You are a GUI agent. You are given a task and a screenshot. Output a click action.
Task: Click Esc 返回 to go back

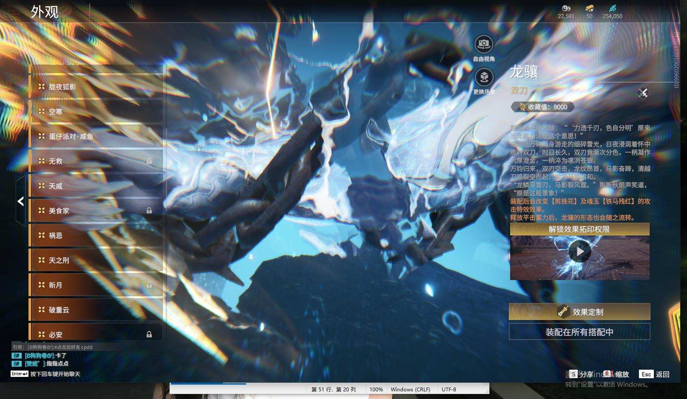(655, 374)
